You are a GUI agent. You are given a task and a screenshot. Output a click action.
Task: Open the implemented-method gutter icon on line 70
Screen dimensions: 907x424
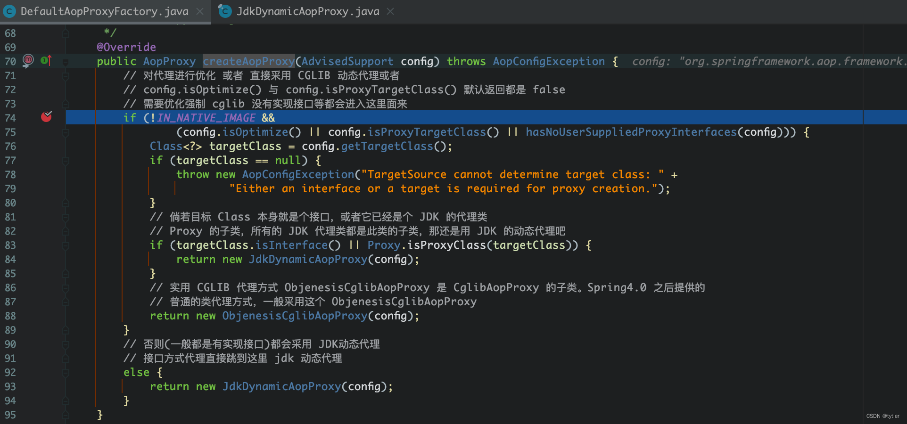[x=46, y=60]
